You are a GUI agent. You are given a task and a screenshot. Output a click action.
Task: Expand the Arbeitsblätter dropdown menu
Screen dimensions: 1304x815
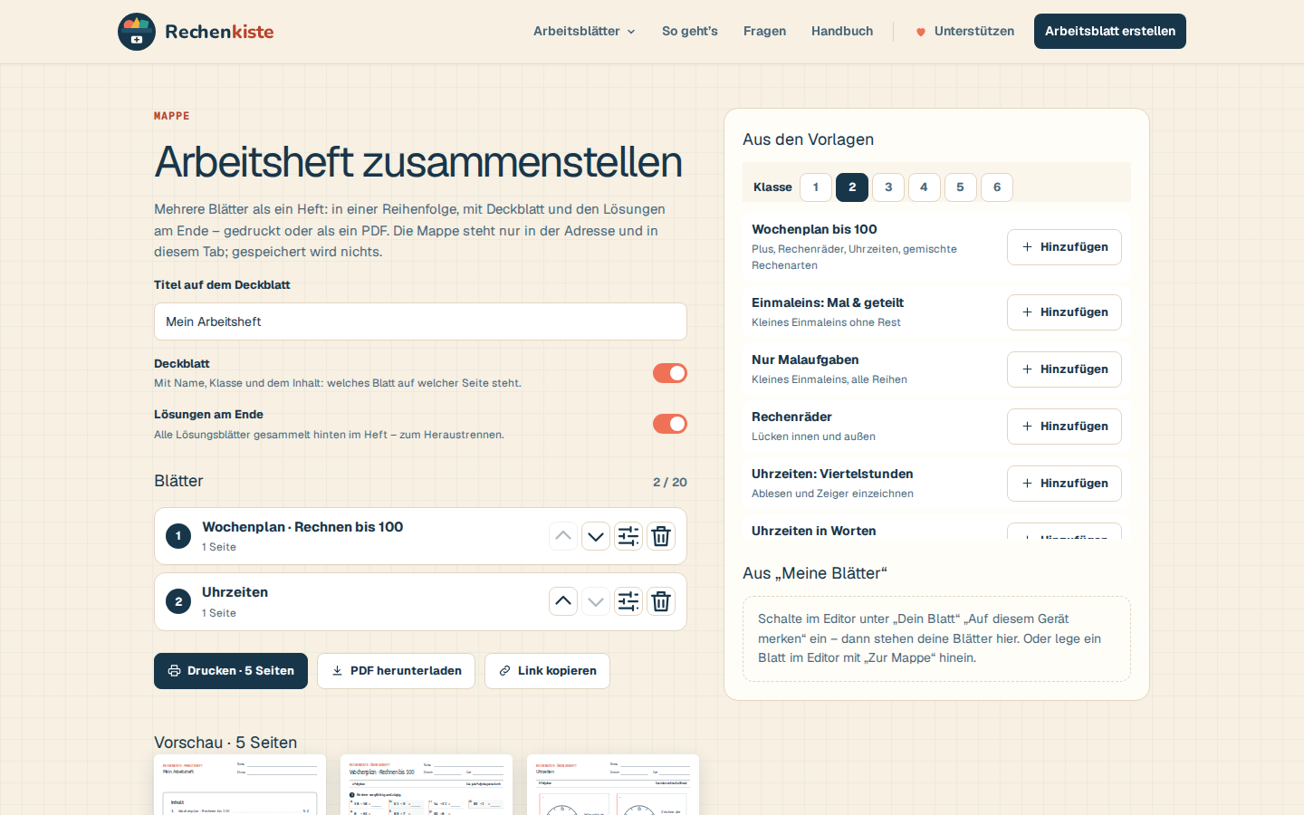click(584, 31)
